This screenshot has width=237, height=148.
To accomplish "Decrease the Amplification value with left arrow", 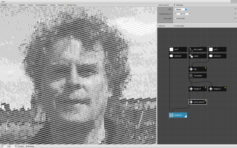I will [176, 14].
